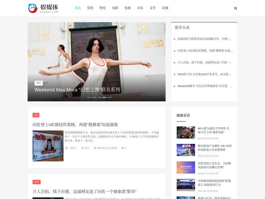Click the eye view-count icon
This screenshot has height=199, width=265.
pos(123,148)
